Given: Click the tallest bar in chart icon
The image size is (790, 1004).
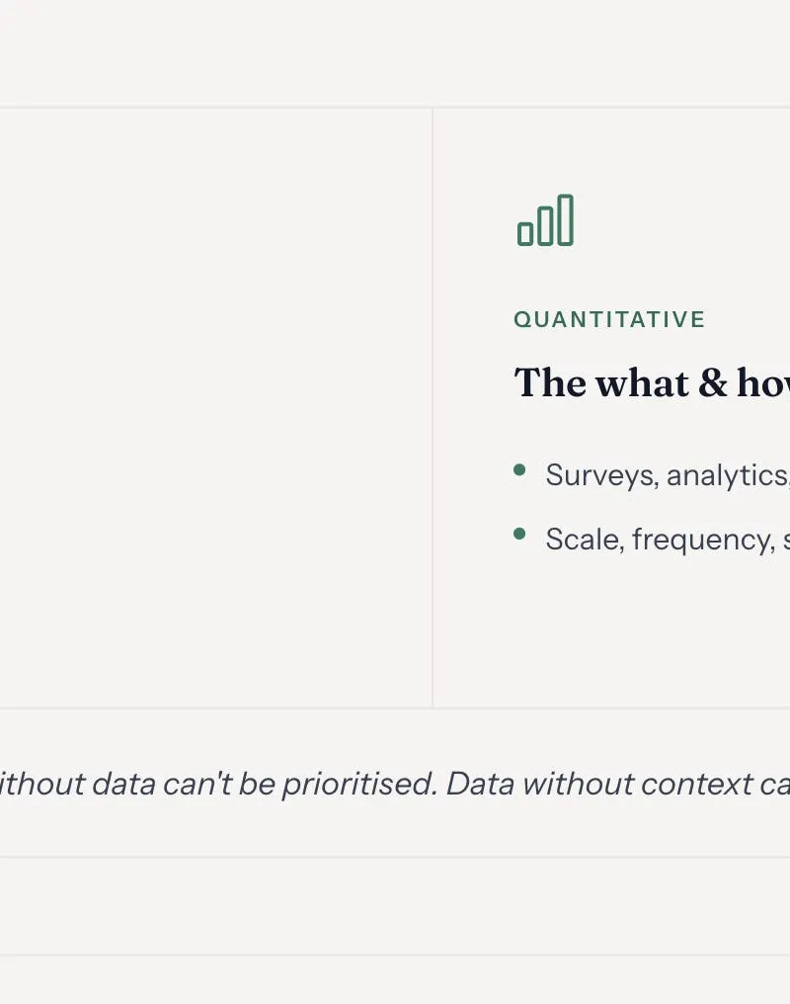Looking at the screenshot, I should tap(566, 220).
